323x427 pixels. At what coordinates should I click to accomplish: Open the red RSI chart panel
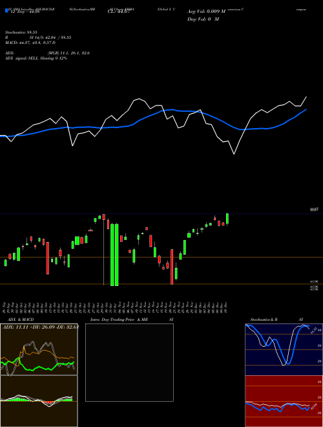[x=284, y=401]
